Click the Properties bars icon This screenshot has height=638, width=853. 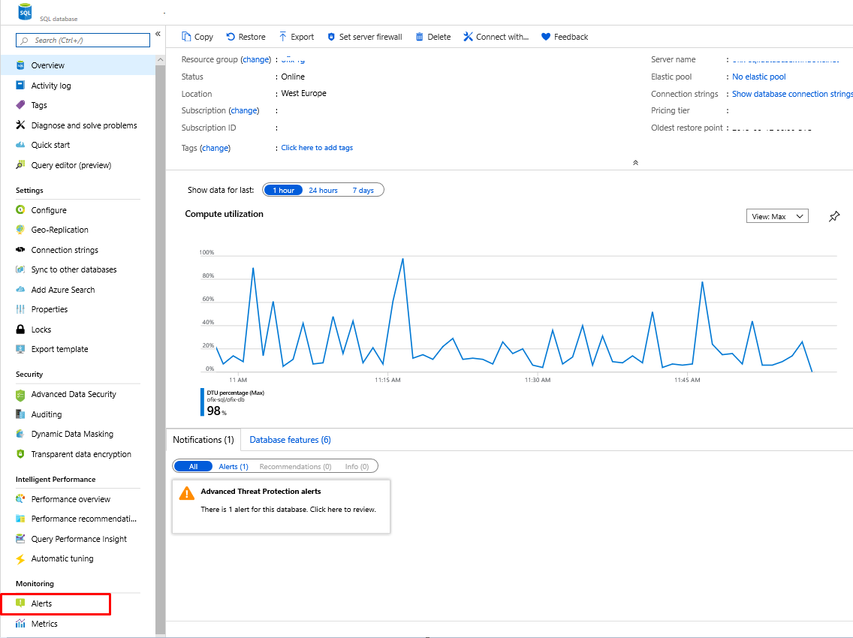point(20,309)
